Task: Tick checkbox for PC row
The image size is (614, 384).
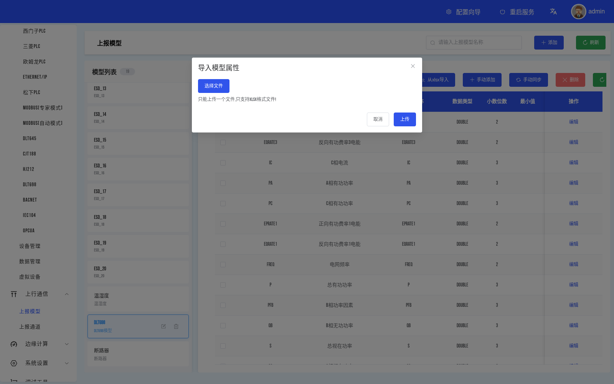Action: [223, 204]
